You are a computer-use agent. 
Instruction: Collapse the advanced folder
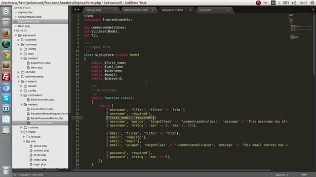[16, 35]
